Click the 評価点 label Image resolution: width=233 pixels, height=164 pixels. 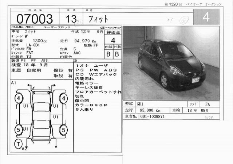pos(113,32)
